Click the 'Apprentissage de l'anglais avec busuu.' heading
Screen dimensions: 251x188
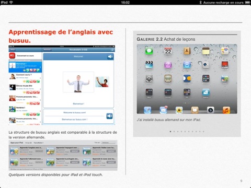(61, 36)
